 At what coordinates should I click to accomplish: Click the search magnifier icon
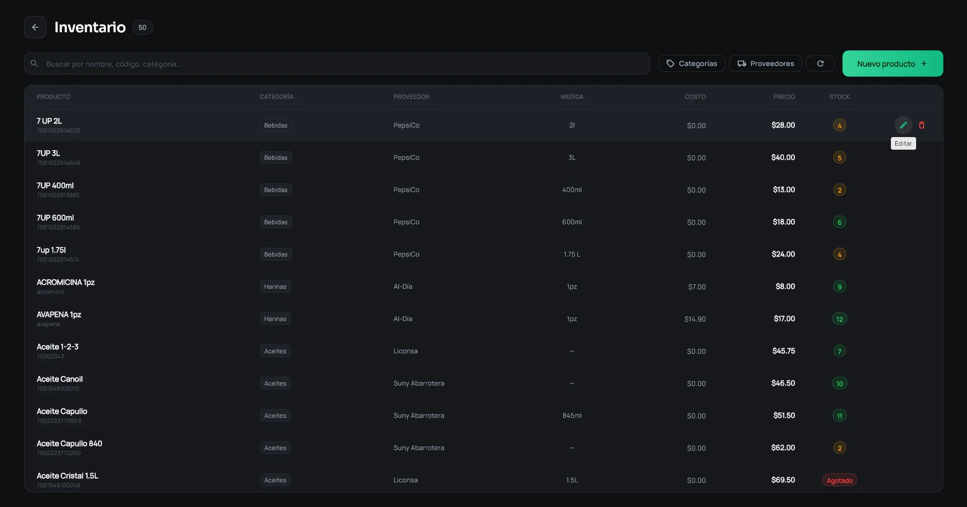34,64
